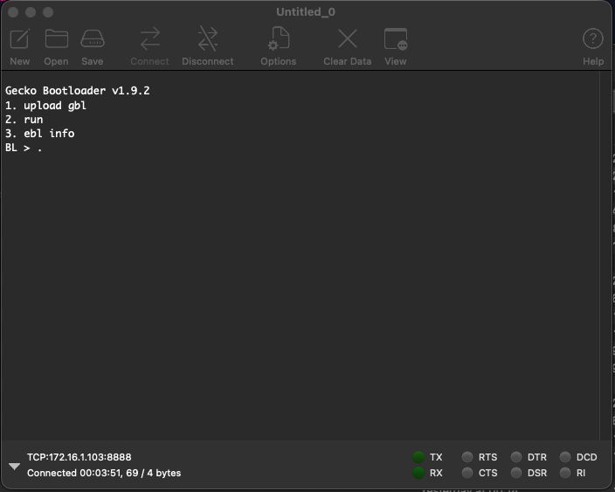Screen dimensions: 615x492
Task: Click the '2. run' line
Action: (24, 120)
